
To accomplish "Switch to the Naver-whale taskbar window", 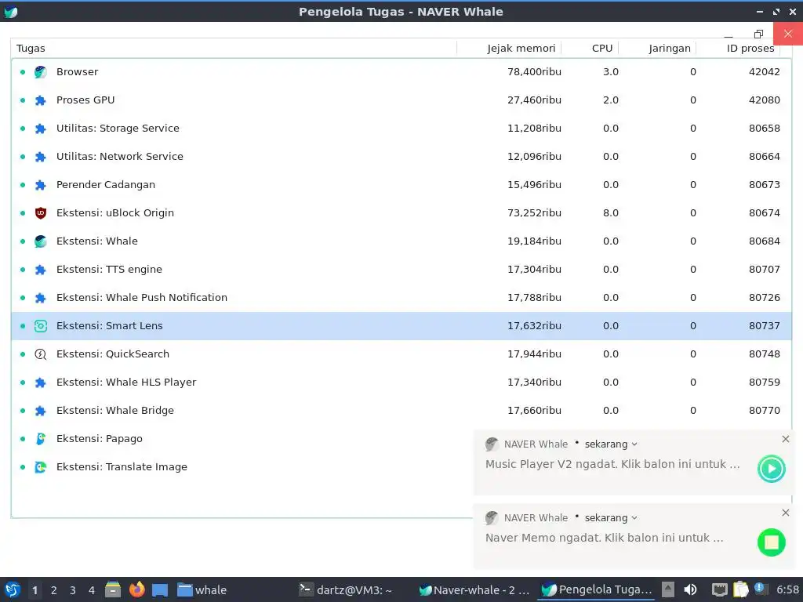I will click(474, 589).
